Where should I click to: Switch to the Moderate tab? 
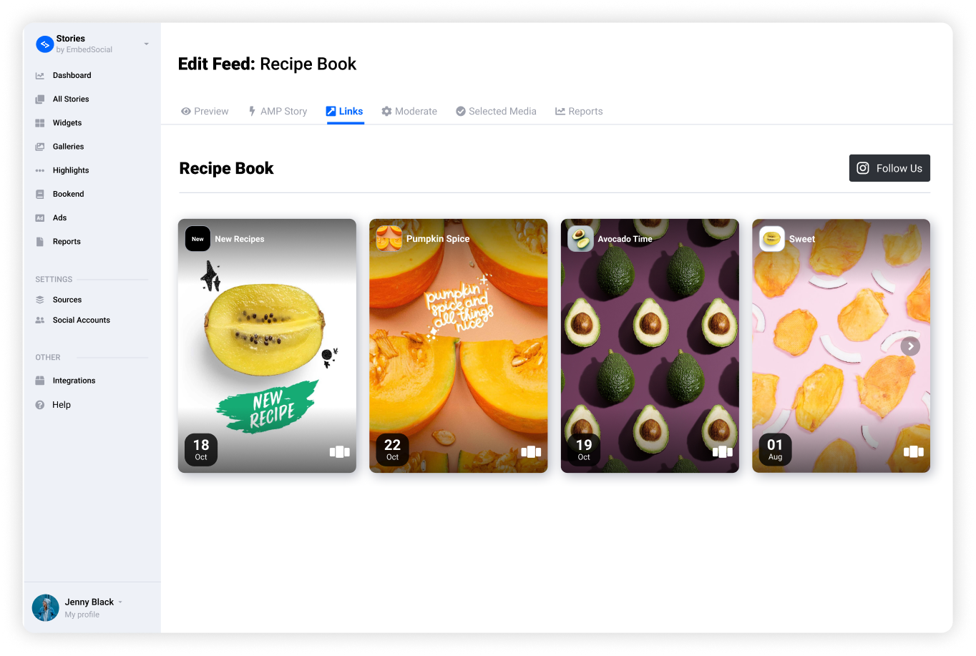[x=409, y=112]
